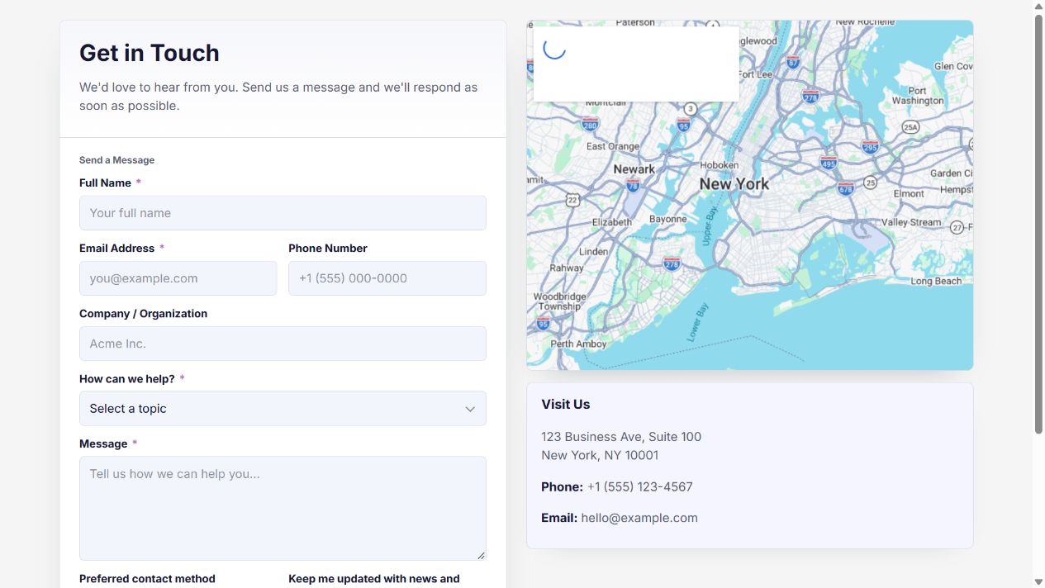1045x588 pixels.
Task: Click the Full Name input field
Action: pyautogui.click(x=283, y=213)
